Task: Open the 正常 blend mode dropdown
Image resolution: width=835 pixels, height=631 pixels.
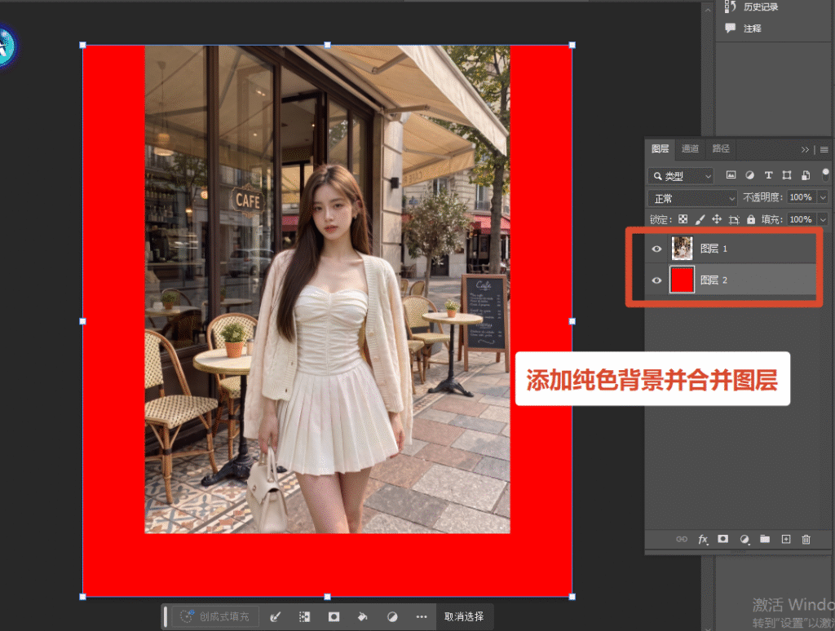Action: (692, 199)
